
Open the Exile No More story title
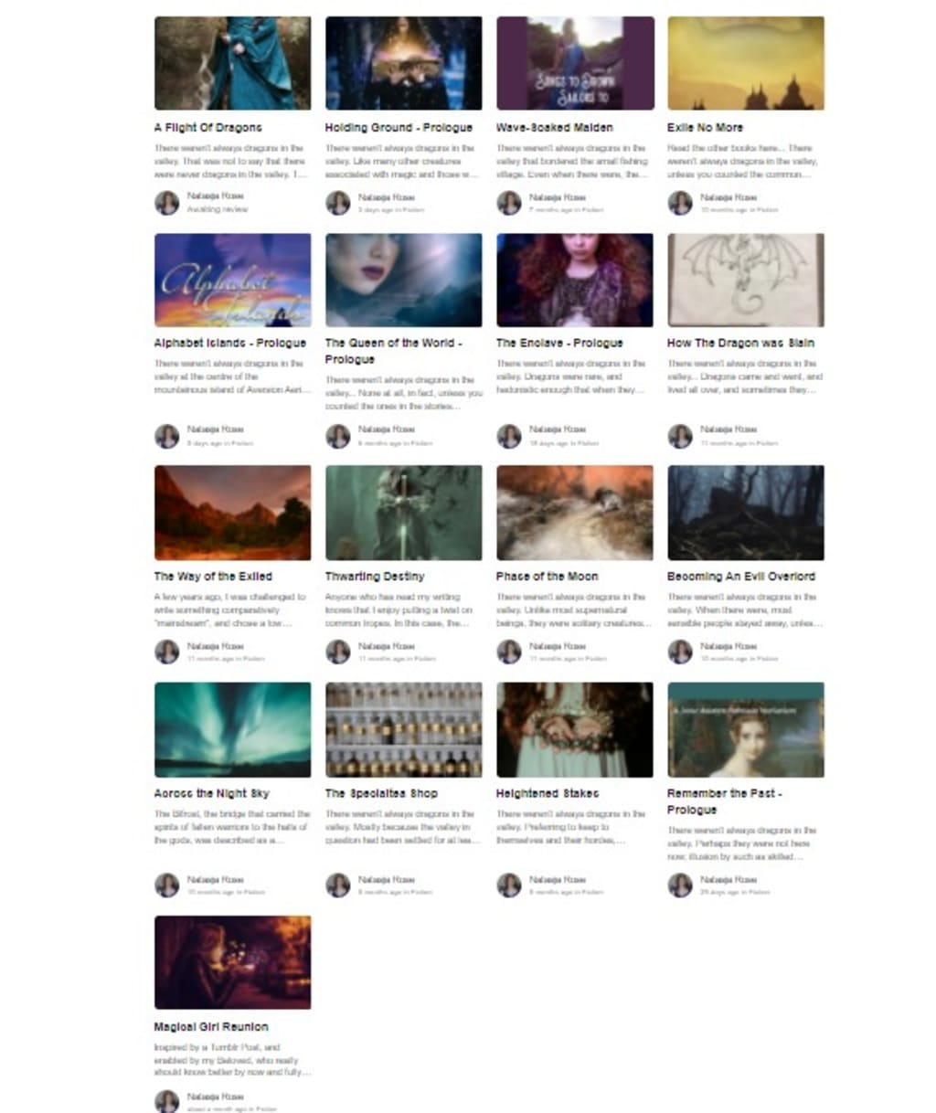pos(705,128)
